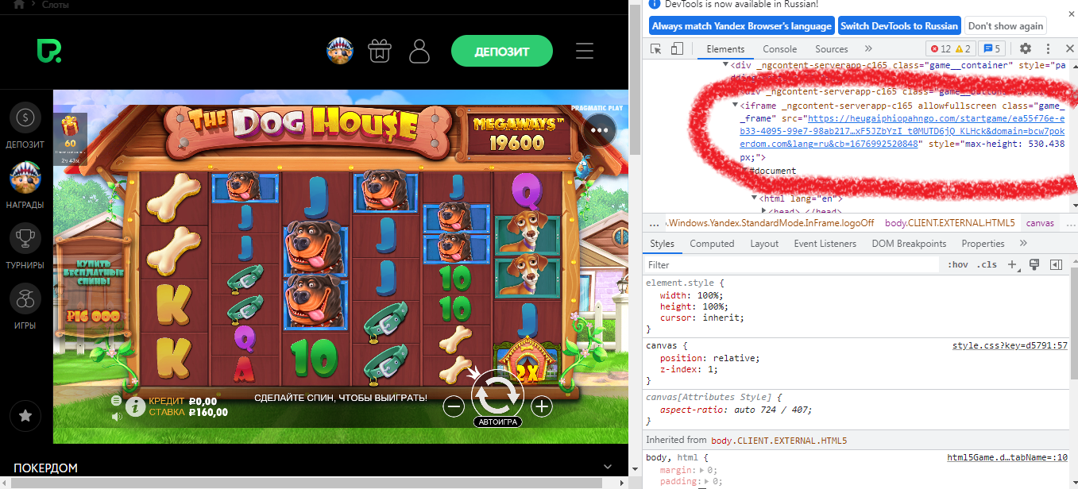Add the game to favorites with star

(x=25, y=415)
